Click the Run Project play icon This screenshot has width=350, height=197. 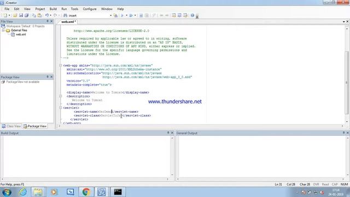point(122,15)
